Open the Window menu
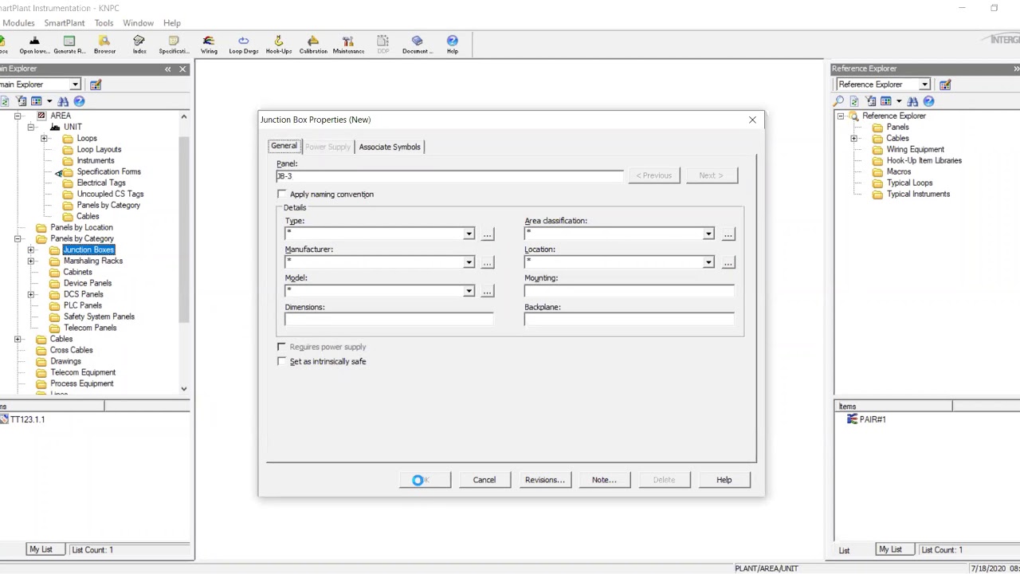This screenshot has height=574, width=1020. (138, 23)
